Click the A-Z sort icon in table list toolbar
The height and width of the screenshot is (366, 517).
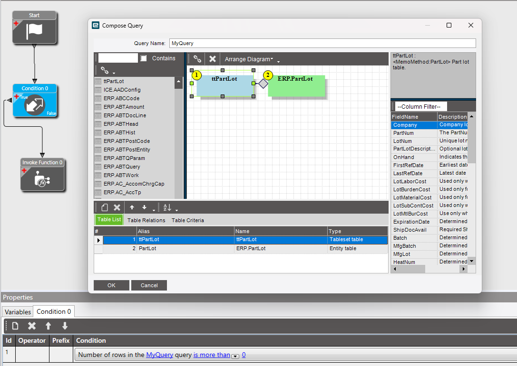167,207
